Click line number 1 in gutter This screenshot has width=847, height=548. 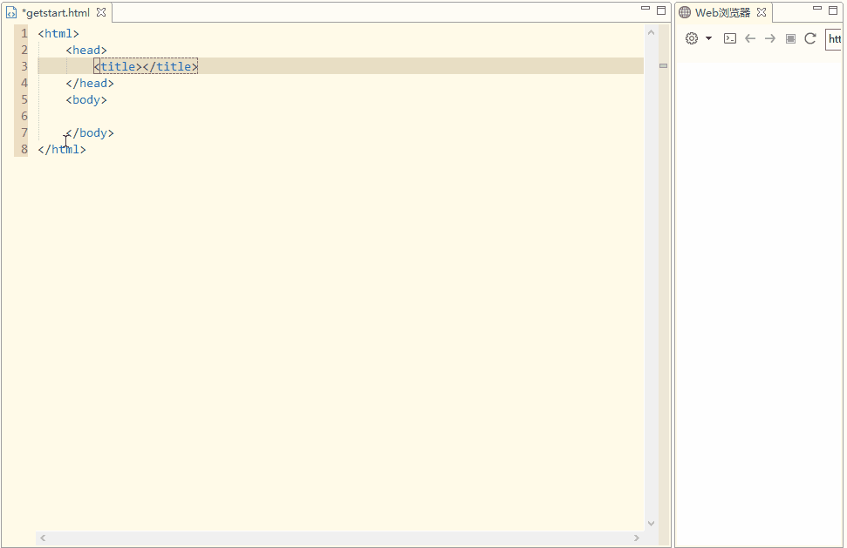(24, 33)
